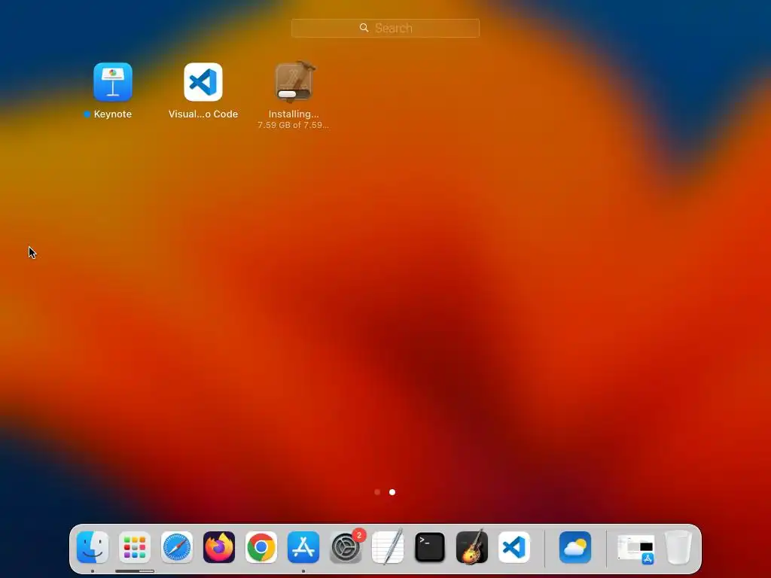Open Safari from the Dock
Viewport: 771px width, 578px height.
click(177, 547)
